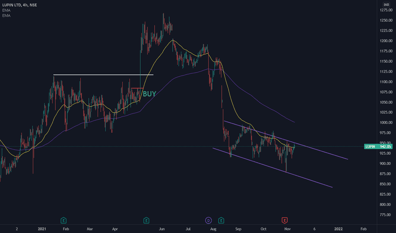
Task: Click the red earnings marker near November
Action: (x=285, y=221)
